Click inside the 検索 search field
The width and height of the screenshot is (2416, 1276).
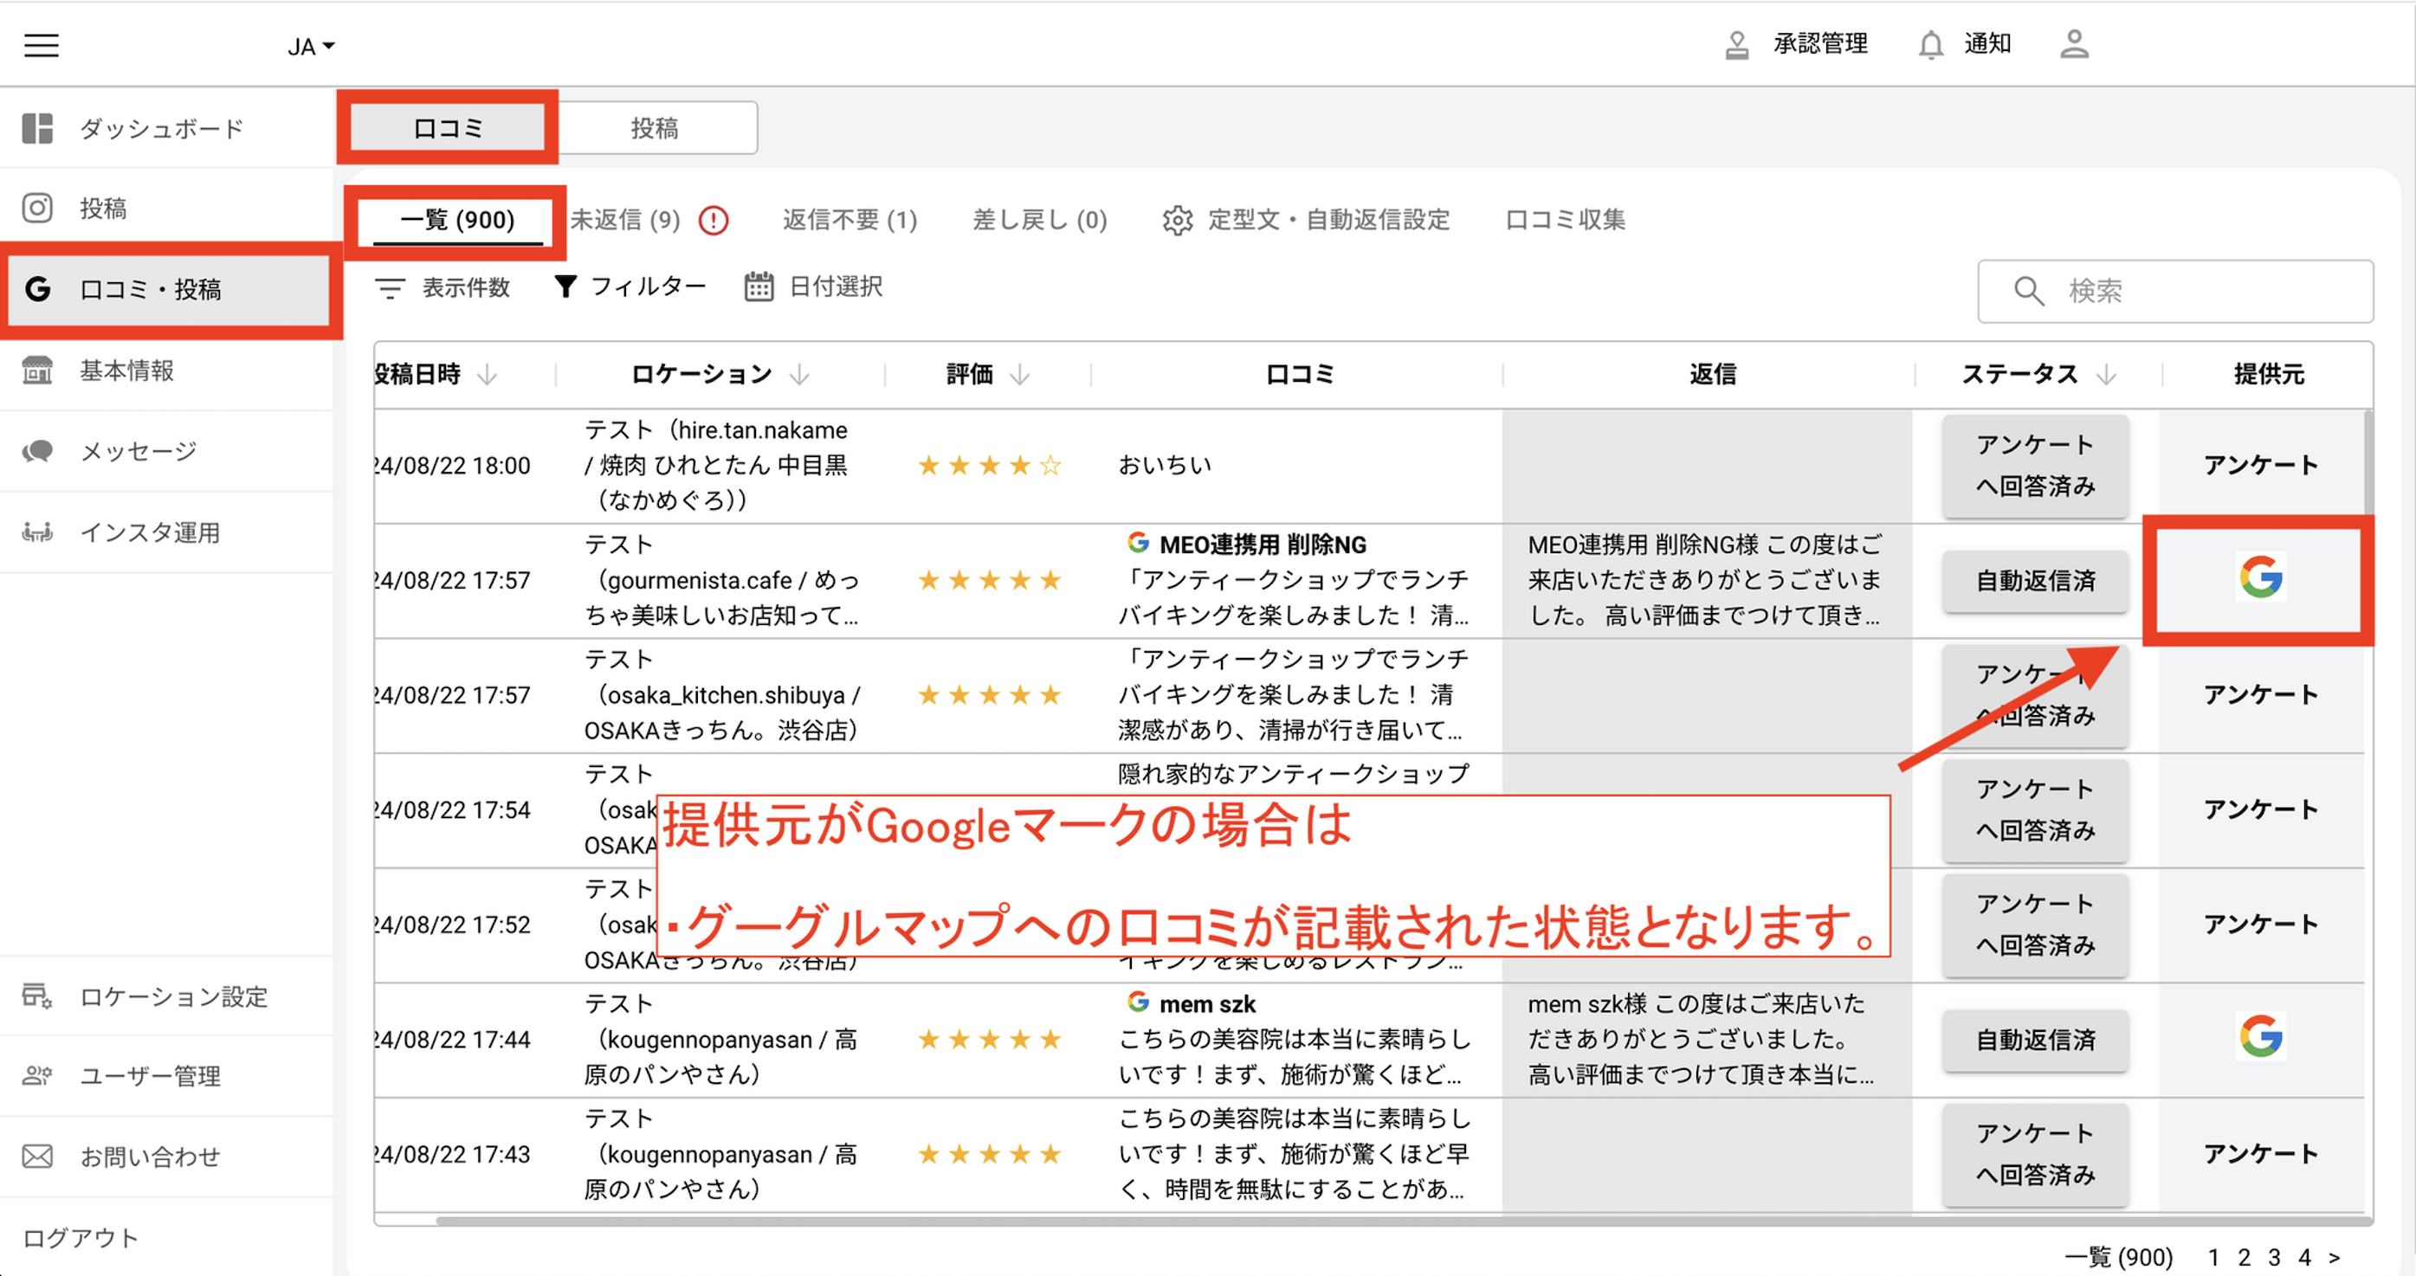coord(2176,291)
